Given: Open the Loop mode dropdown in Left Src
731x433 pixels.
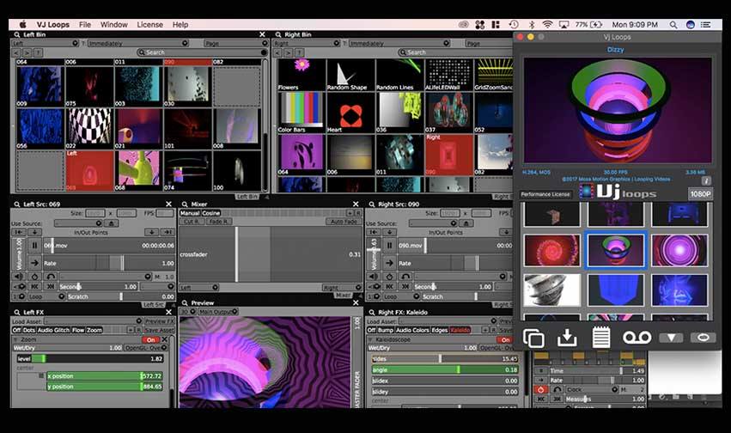Looking at the screenshot, I should click(x=46, y=296).
